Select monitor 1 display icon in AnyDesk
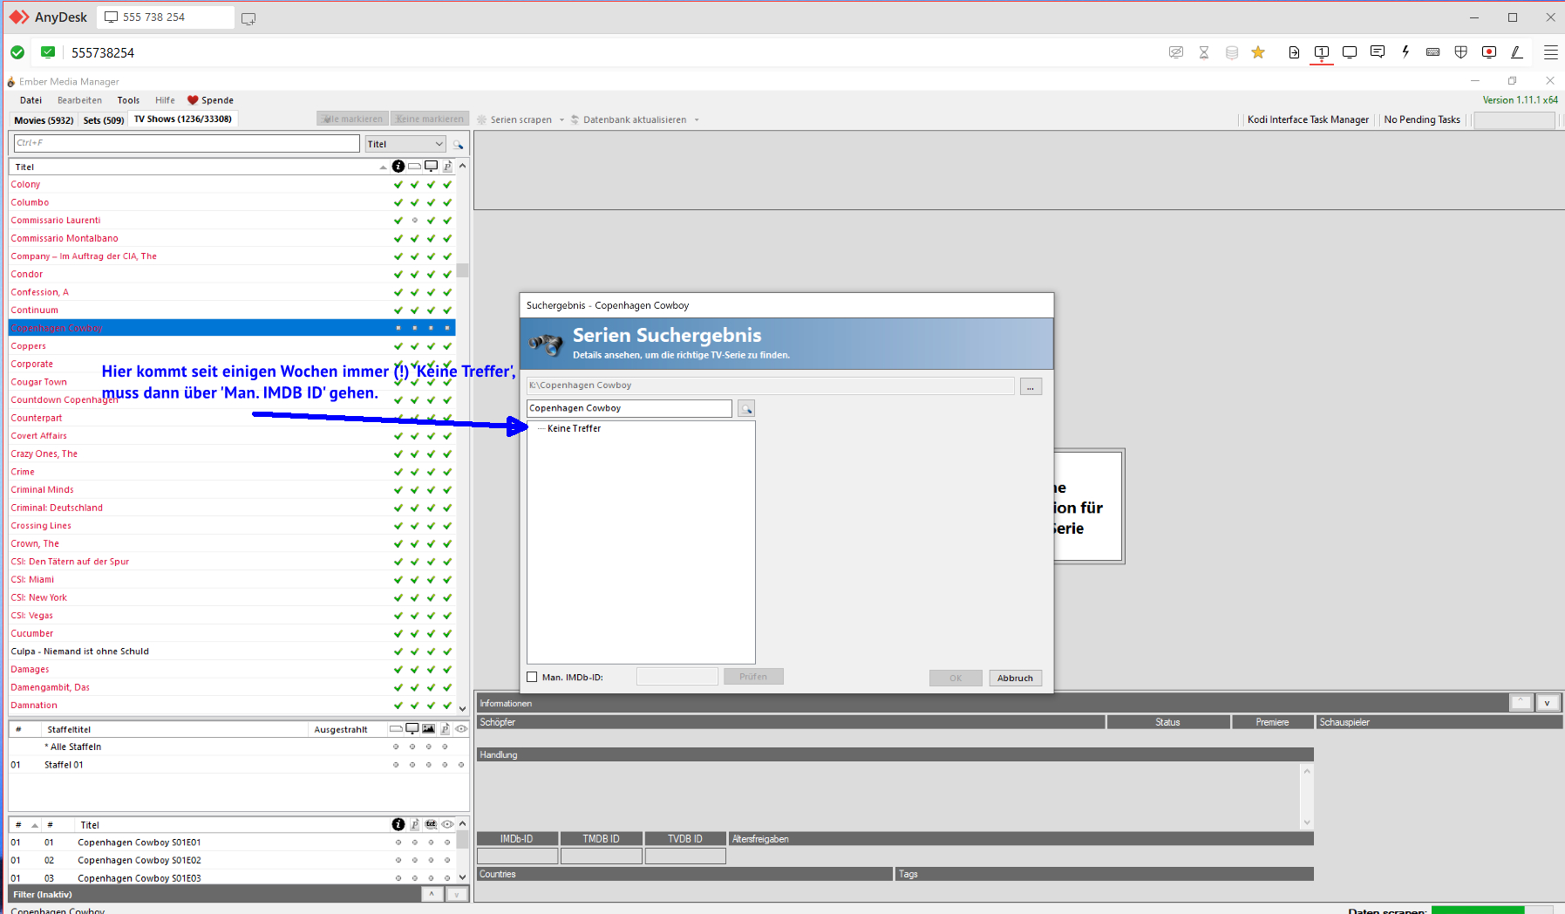Viewport: 1565px width, 914px height. tap(1322, 52)
